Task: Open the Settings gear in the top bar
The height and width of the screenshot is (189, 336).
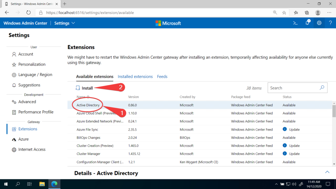Action: tap(319, 23)
